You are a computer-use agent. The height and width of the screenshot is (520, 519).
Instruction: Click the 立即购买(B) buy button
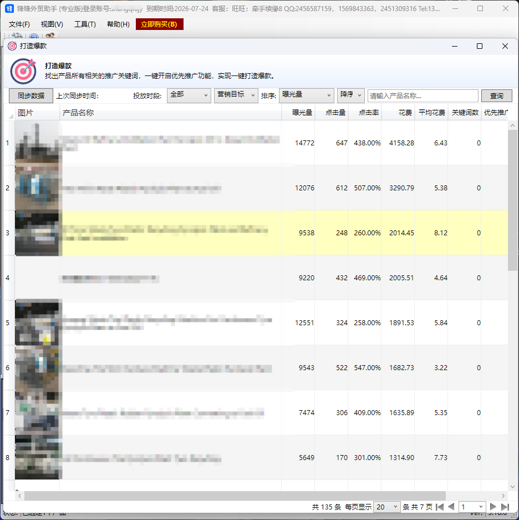coord(159,24)
